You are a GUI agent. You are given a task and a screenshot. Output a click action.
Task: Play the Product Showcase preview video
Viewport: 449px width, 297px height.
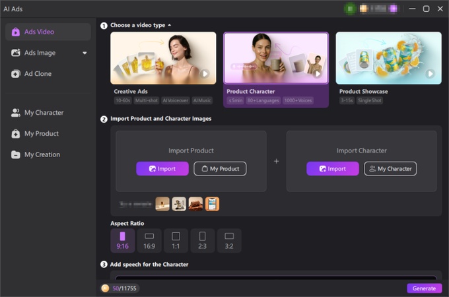click(x=430, y=73)
